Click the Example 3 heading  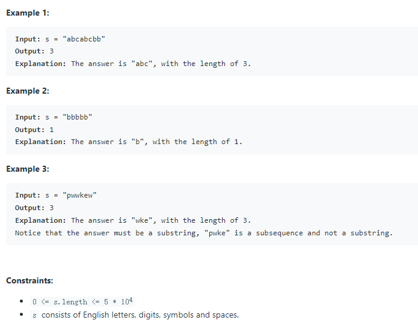point(28,169)
